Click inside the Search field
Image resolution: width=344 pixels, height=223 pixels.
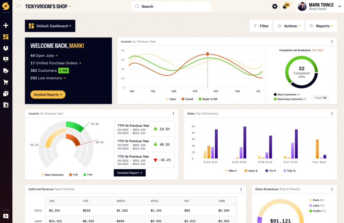tap(171, 6)
